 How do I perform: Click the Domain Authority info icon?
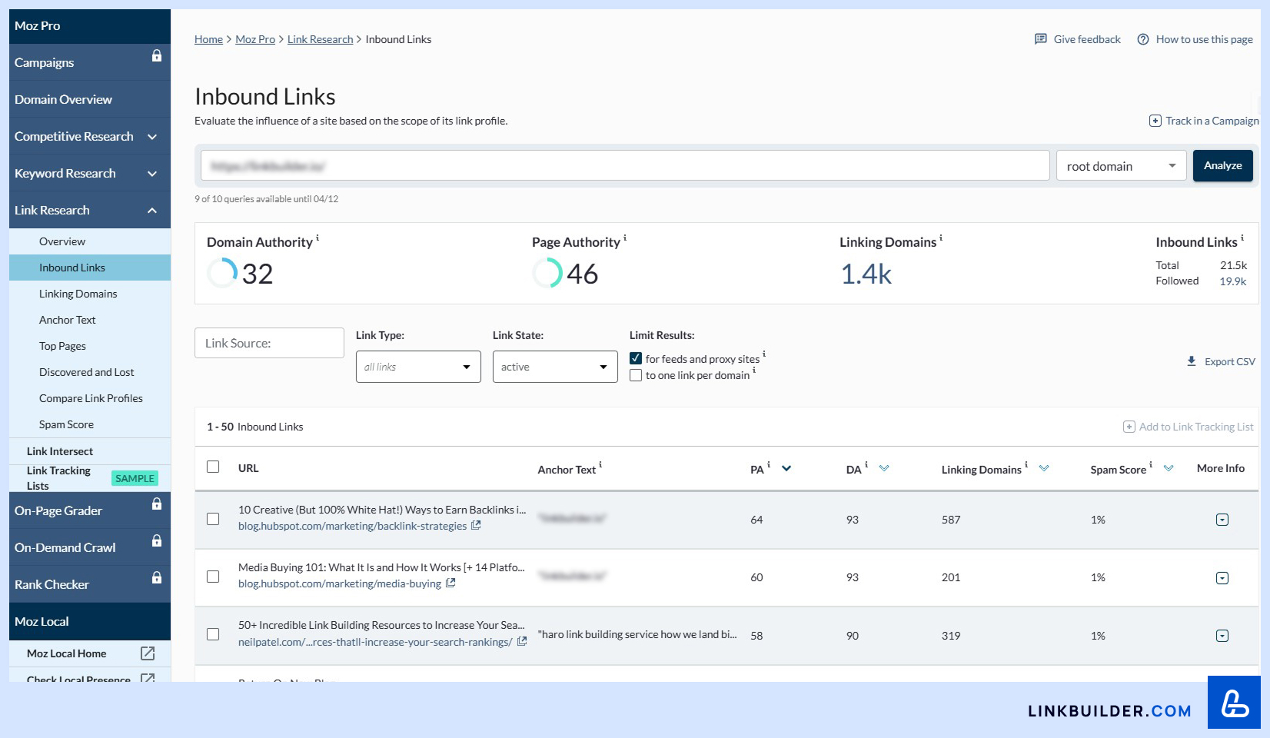[x=317, y=238]
